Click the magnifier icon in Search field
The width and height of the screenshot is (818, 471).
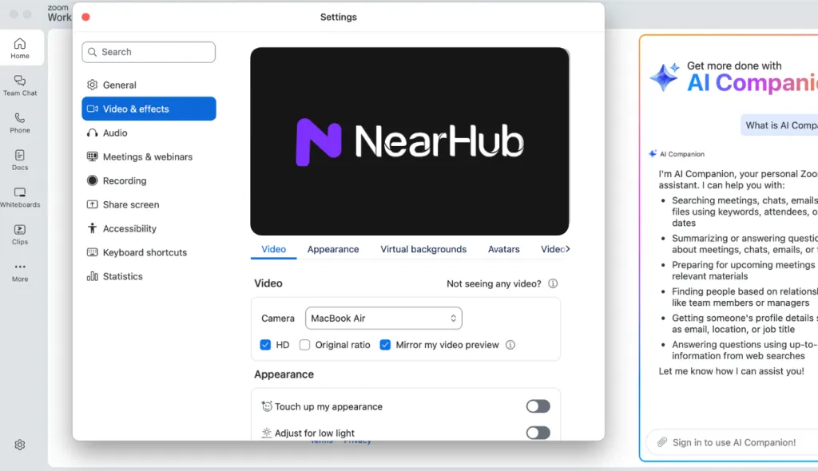[93, 52]
